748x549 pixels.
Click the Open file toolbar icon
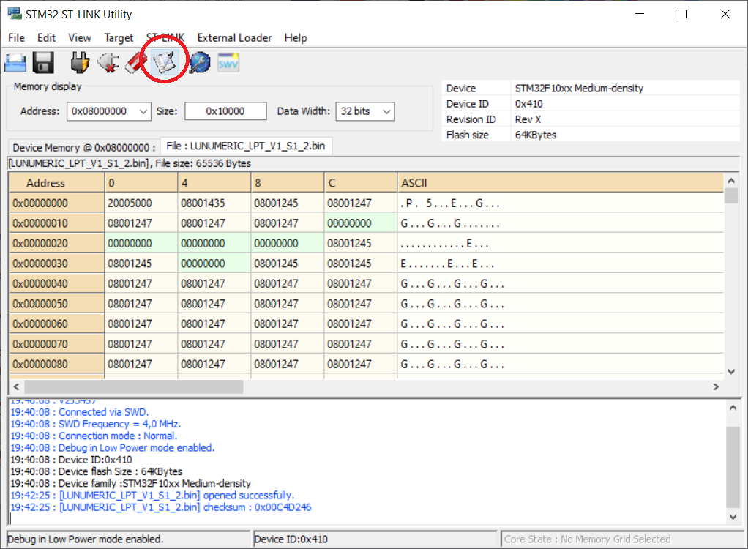pyautogui.click(x=16, y=63)
